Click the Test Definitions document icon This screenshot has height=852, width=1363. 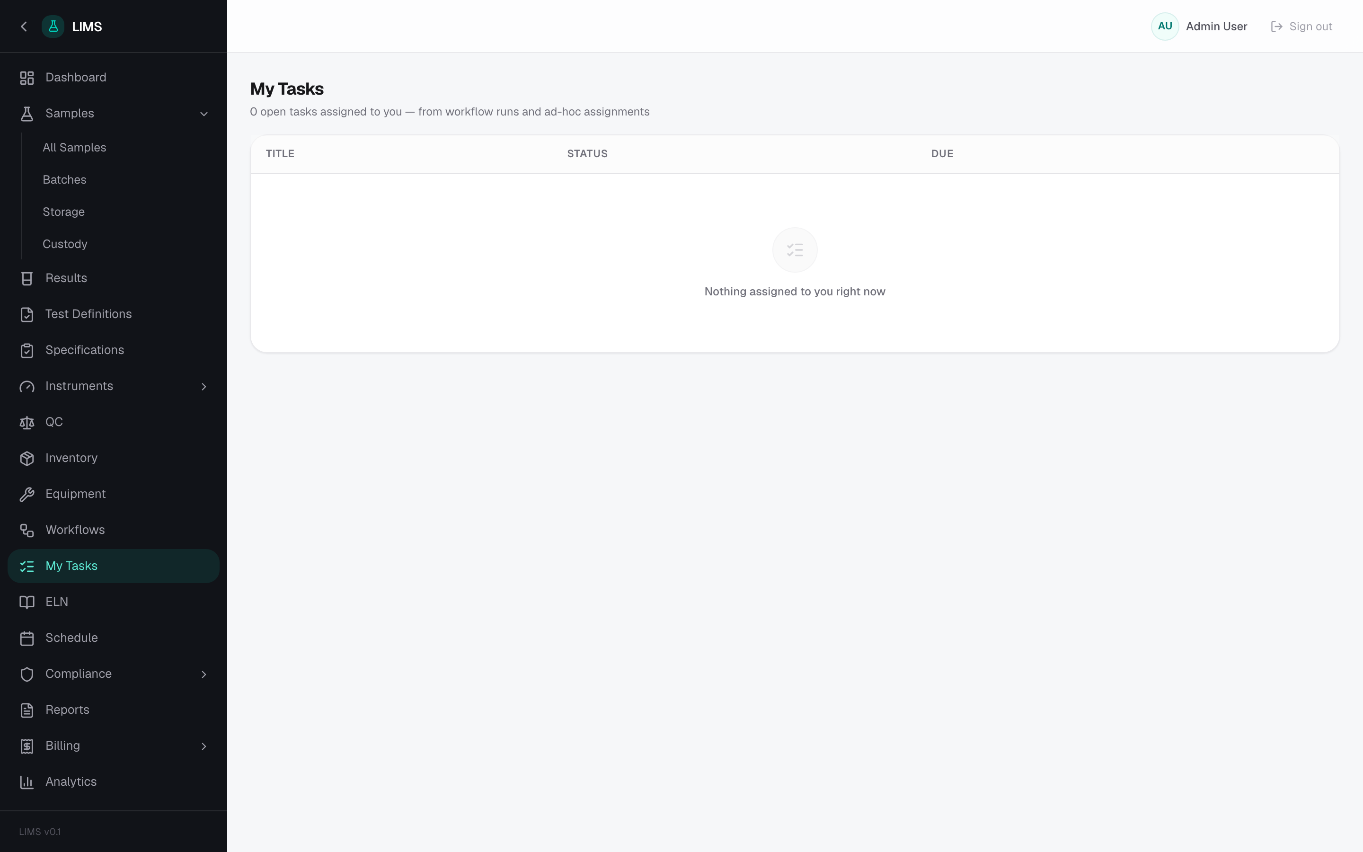tap(27, 314)
